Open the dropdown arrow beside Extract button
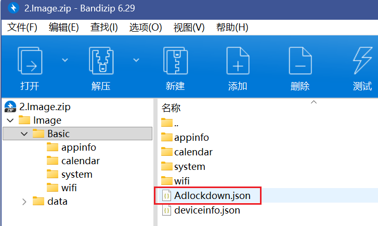 pyautogui.click(x=136, y=60)
